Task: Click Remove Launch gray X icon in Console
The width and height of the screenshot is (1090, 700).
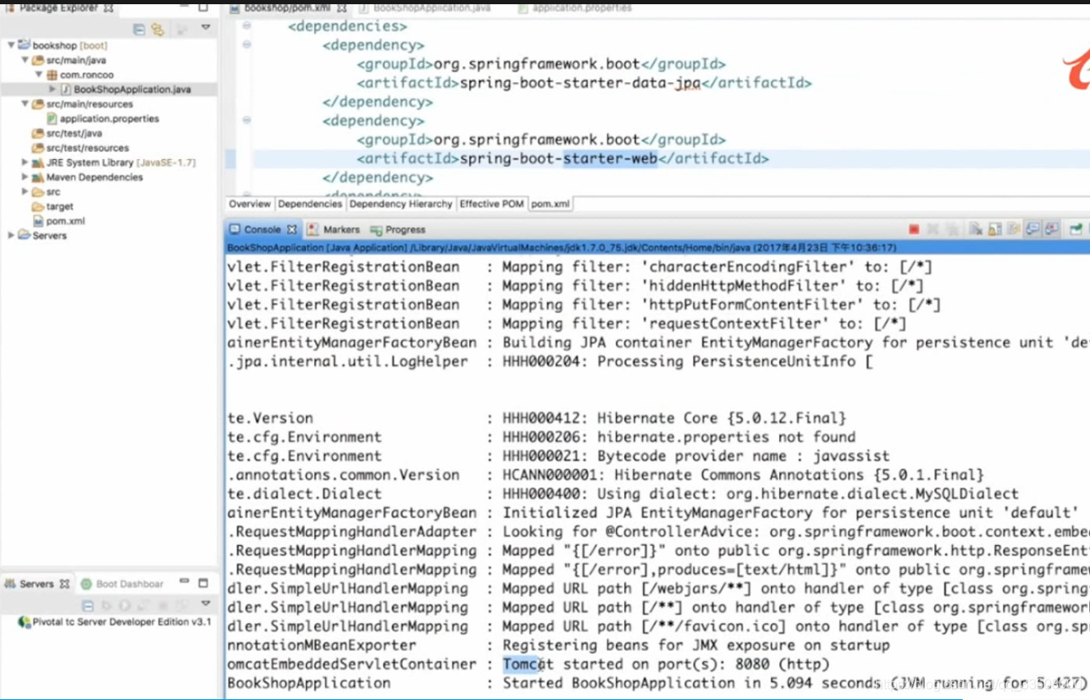Action: click(932, 229)
